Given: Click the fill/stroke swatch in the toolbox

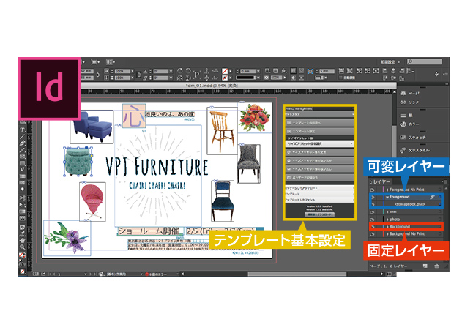Looking at the screenshot, I should (x=22, y=255).
